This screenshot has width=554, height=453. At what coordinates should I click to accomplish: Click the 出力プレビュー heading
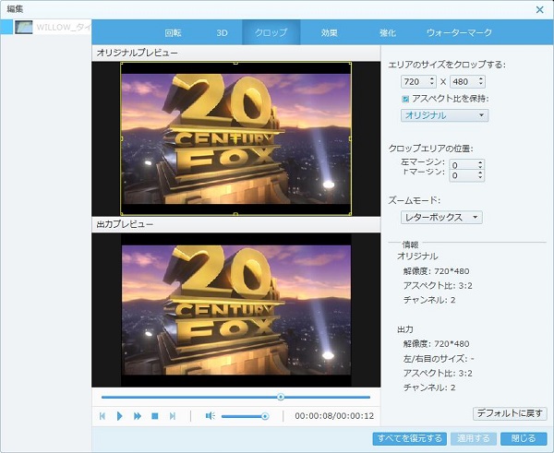(125, 224)
